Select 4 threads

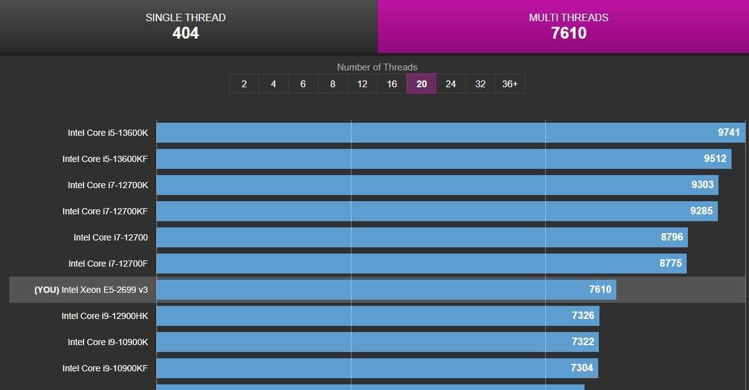[x=273, y=83]
